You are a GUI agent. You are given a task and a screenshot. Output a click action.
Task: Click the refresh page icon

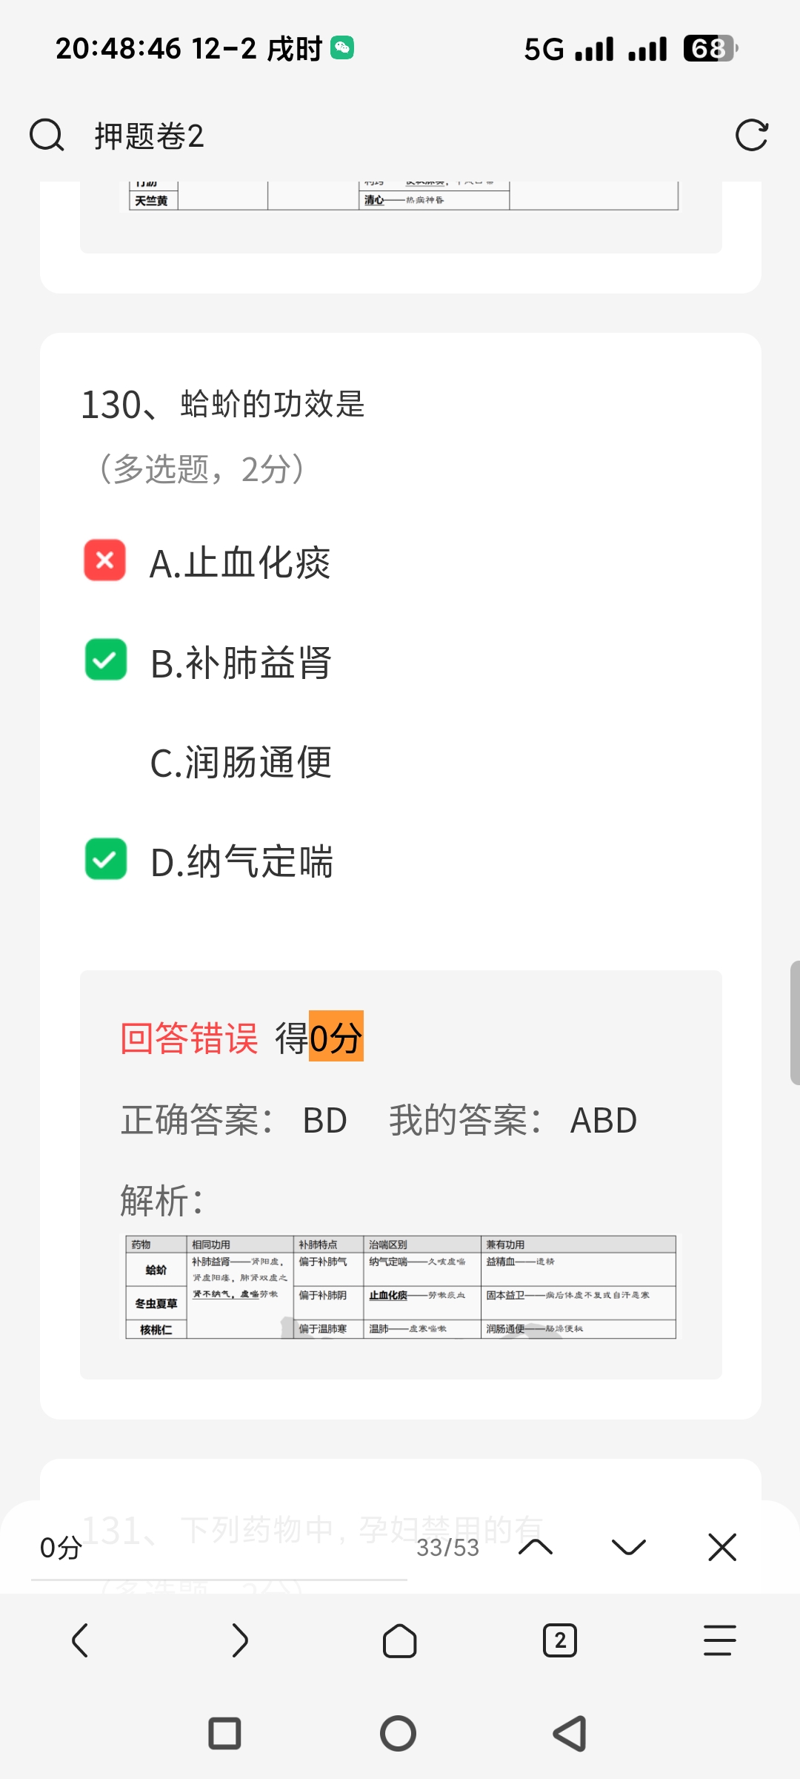click(751, 136)
